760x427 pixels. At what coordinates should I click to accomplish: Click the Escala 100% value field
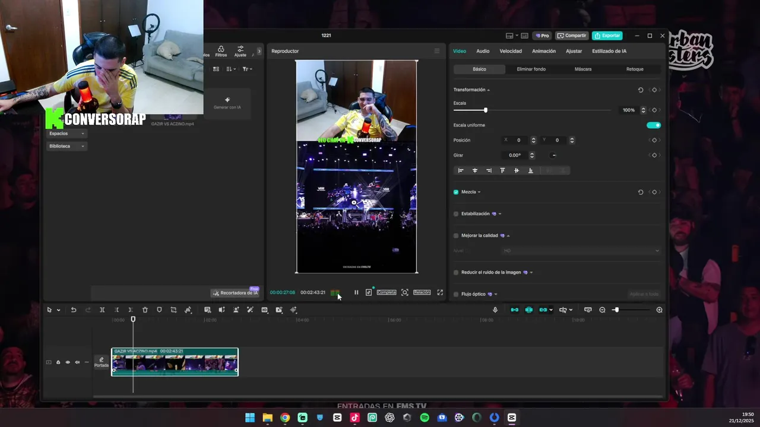point(629,110)
